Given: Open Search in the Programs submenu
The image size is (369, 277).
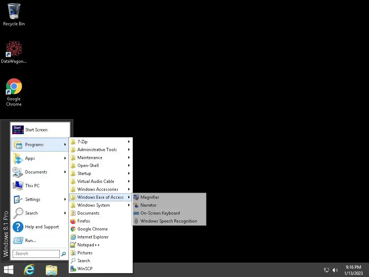Looking at the screenshot, I should click(101, 261).
